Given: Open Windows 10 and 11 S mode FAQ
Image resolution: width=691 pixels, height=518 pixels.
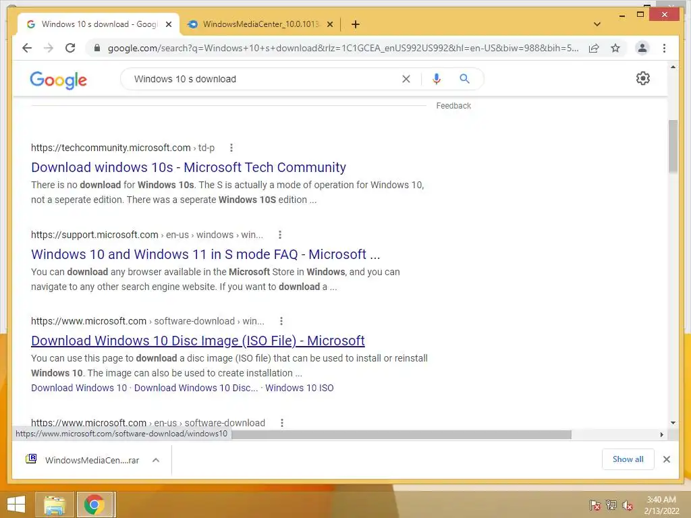Looking at the screenshot, I should (205, 254).
